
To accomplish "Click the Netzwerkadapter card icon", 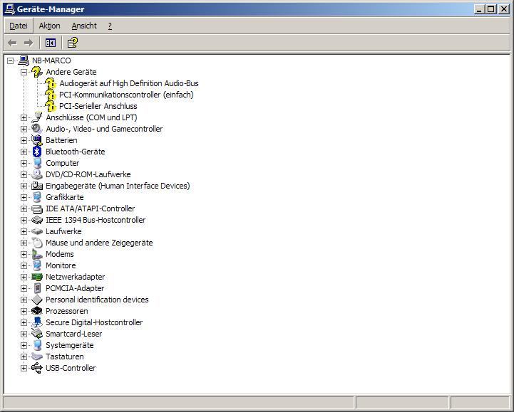I will [x=37, y=277].
